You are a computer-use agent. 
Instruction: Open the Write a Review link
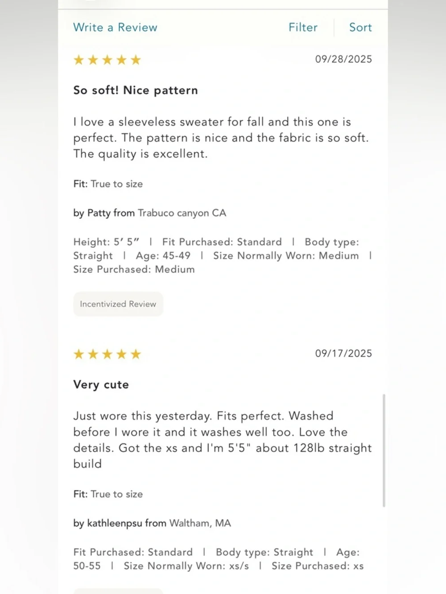tap(115, 28)
